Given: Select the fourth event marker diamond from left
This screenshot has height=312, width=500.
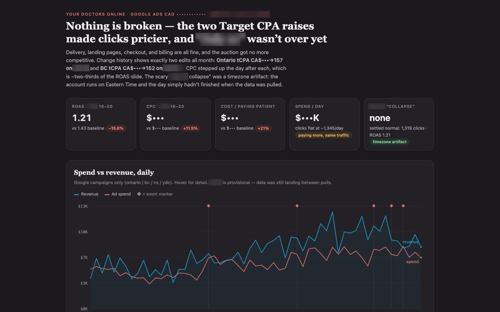Looking at the screenshot, I should click(x=391, y=206).
